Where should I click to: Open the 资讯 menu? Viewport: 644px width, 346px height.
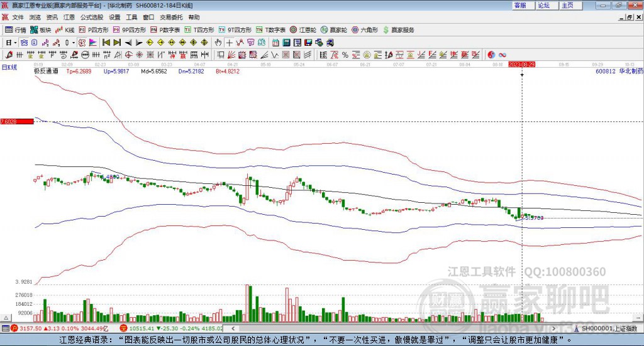tap(52, 17)
